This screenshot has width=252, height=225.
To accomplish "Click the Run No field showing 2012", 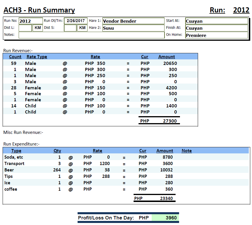I will click(x=30, y=21).
